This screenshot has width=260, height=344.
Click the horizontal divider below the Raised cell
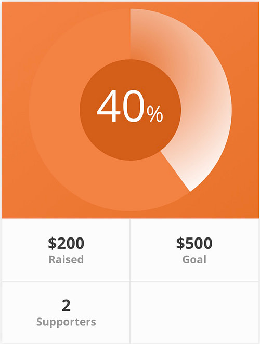click(66, 281)
